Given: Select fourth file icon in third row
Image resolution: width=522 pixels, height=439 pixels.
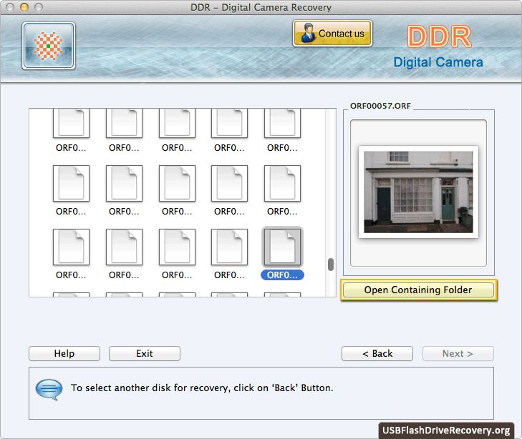Looking at the screenshot, I should [x=230, y=247].
